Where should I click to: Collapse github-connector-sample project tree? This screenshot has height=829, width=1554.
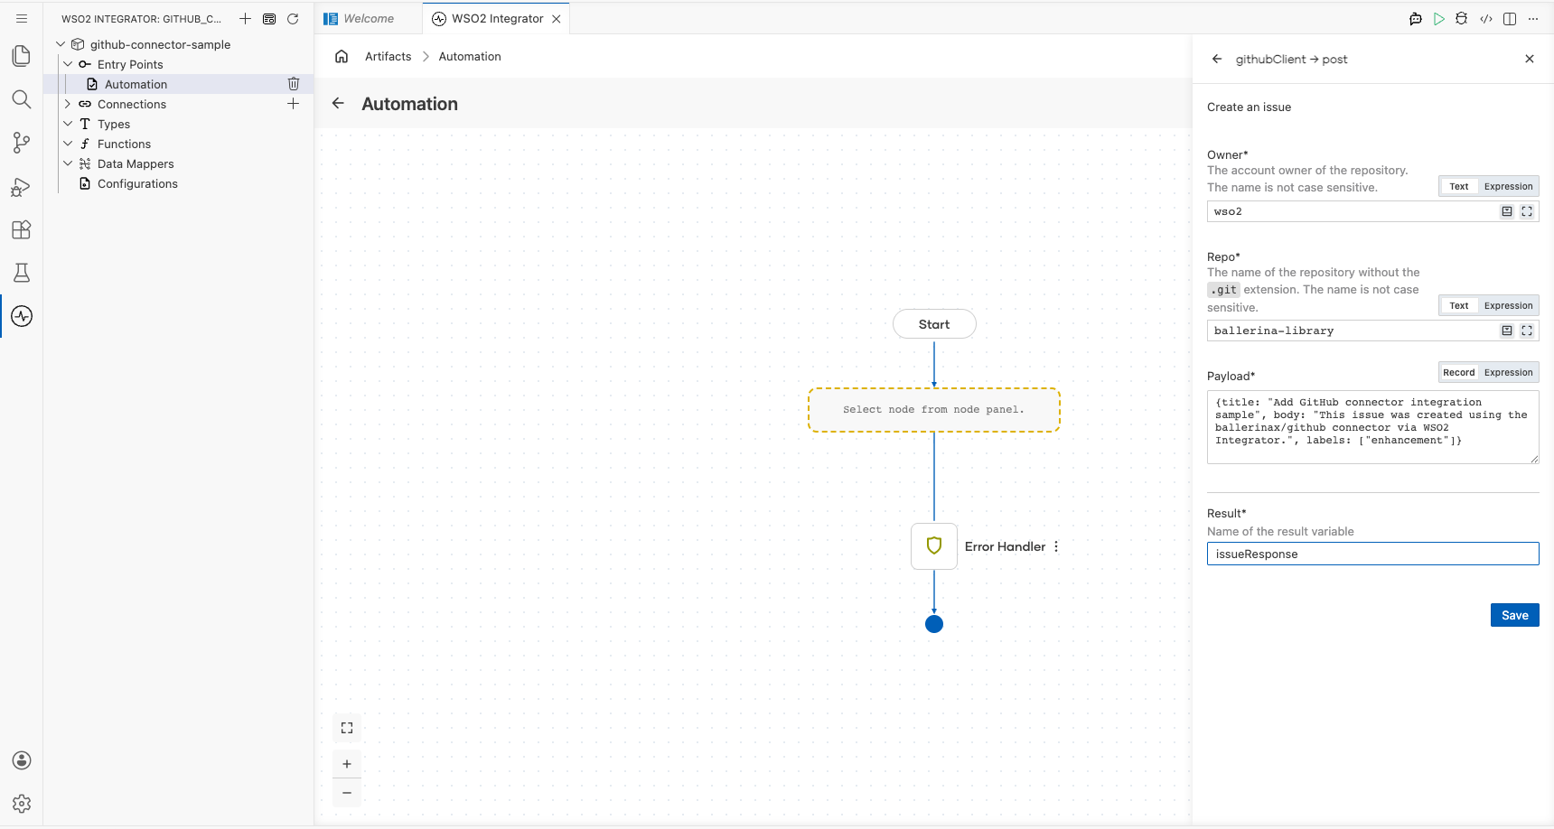pos(61,44)
